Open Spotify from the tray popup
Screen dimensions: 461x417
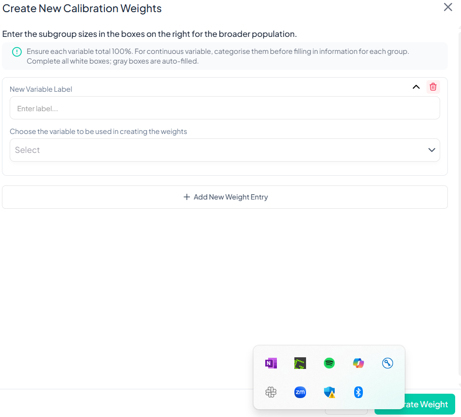click(x=329, y=363)
